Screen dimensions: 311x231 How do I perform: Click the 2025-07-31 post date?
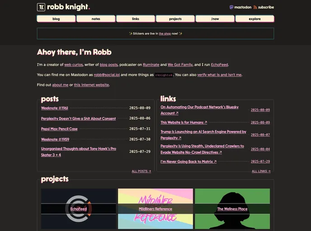coord(140,129)
